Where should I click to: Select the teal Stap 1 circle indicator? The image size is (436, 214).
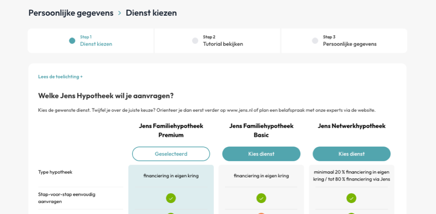point(73,40)
